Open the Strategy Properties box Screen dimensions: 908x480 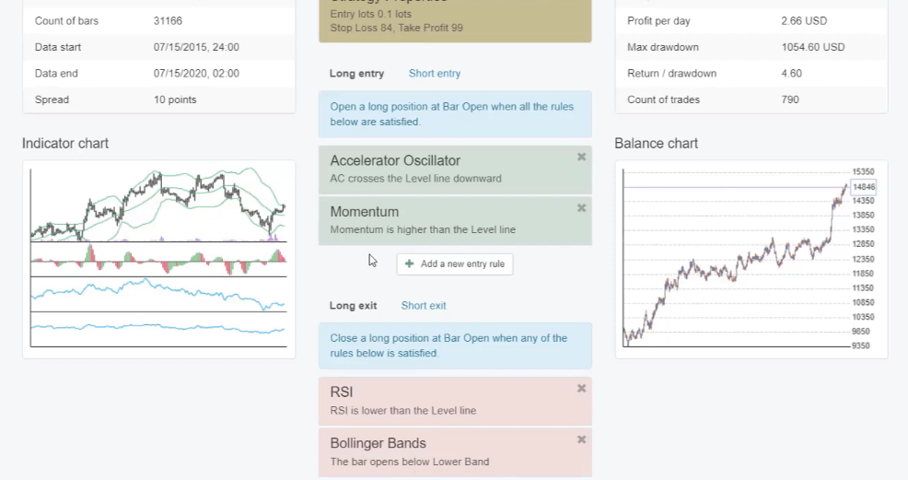point(455,21)
